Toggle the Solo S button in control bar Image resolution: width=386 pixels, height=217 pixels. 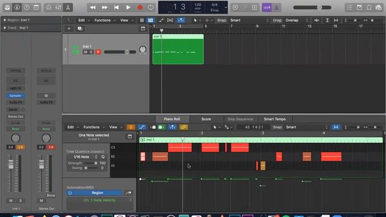point(255,7)
